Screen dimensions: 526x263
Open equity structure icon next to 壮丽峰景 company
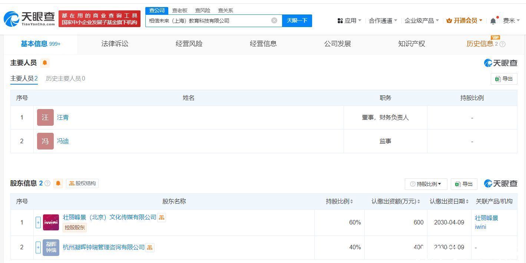(162, 218)
